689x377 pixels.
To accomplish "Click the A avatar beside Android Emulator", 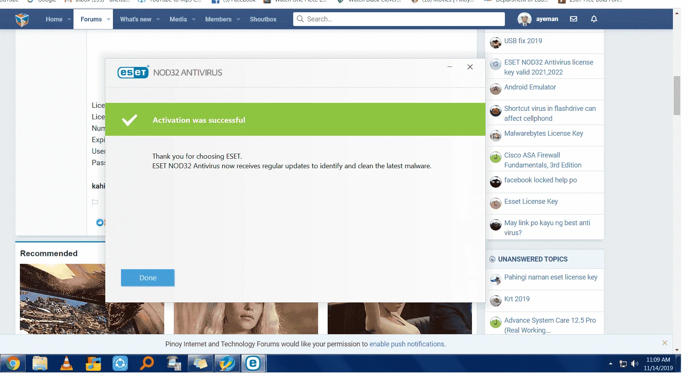I will 496,89.
